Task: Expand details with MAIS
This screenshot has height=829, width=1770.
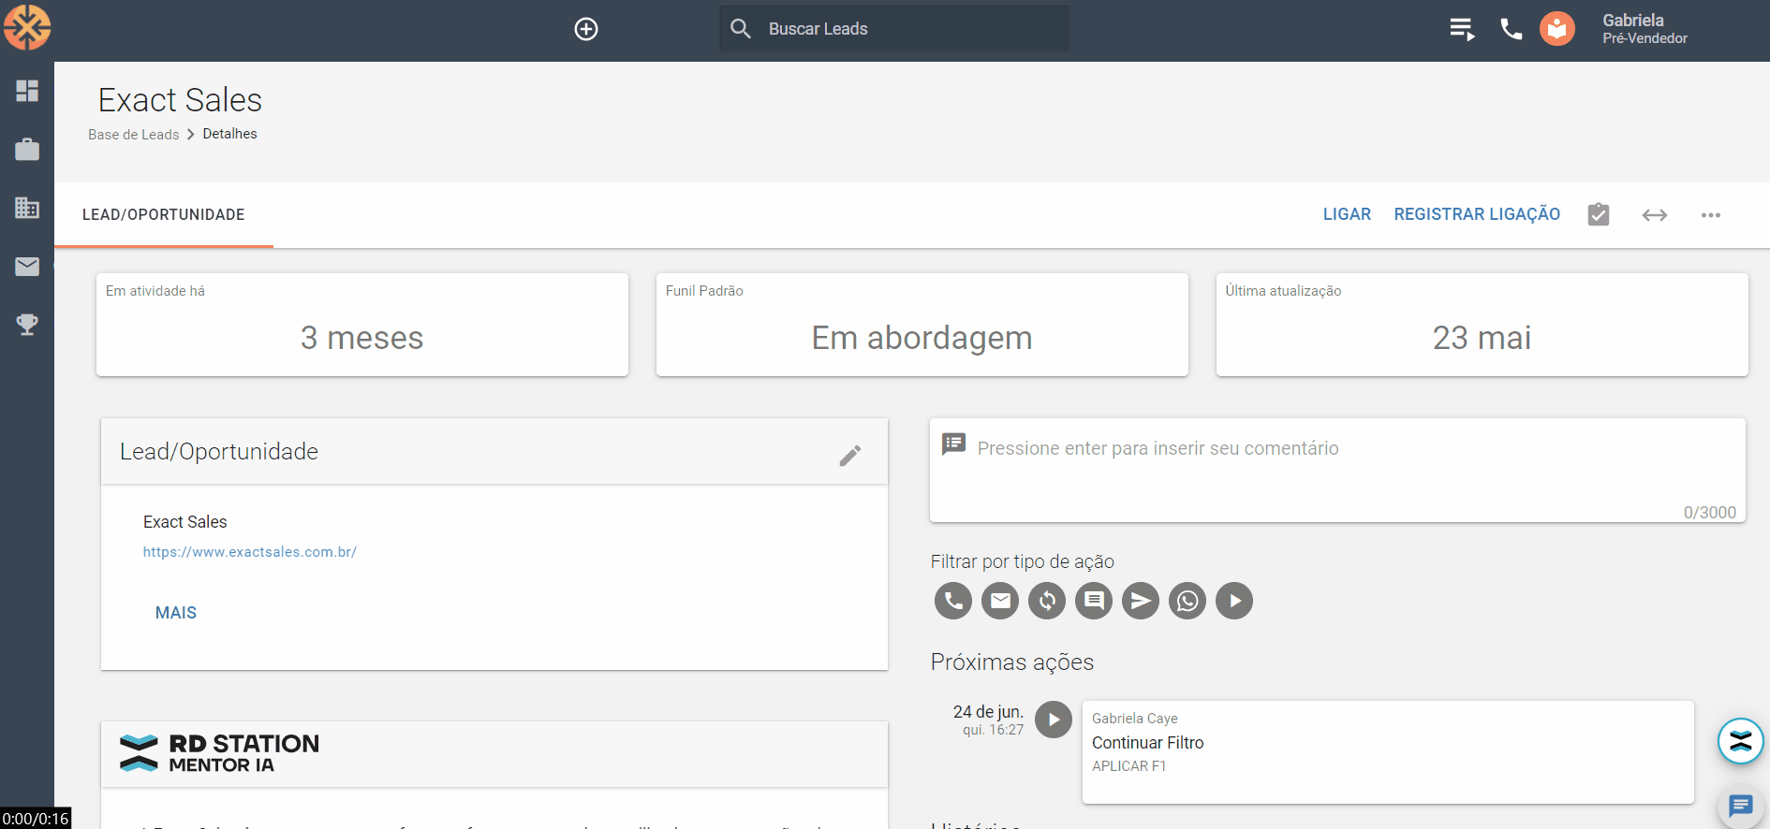Action: (176, 613)
